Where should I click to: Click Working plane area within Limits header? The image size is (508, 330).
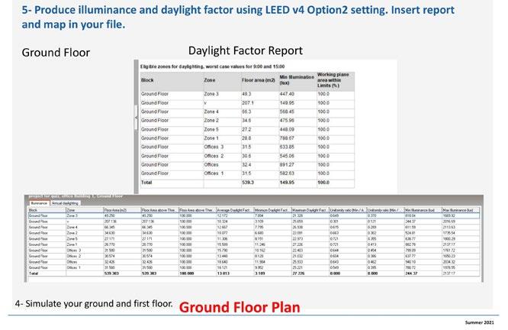(336, 80)
